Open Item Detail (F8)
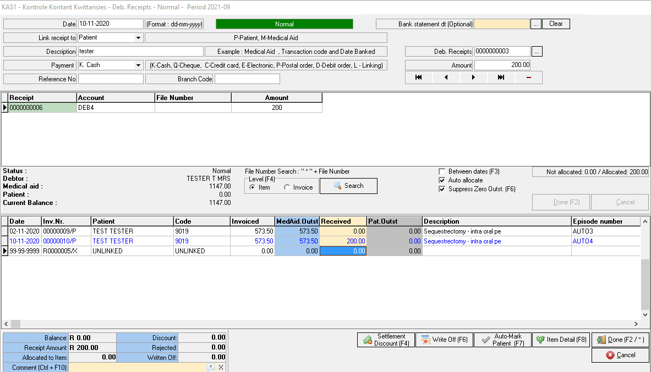 (x=561, y=340)
